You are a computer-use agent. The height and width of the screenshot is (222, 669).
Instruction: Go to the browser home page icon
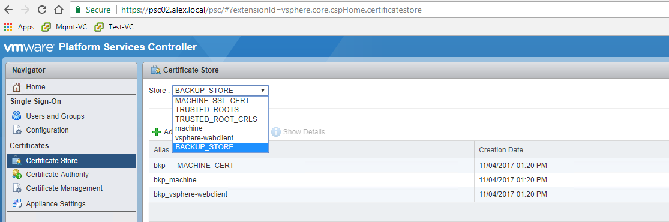59,10
